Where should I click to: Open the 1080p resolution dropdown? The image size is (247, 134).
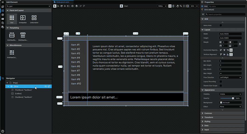coord(162,6)
